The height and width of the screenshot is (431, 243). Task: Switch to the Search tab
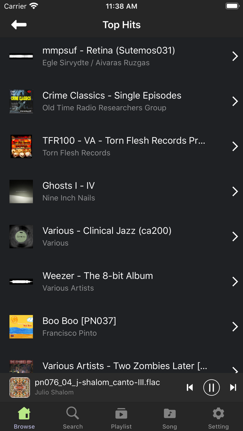click(x=73, y=417)
